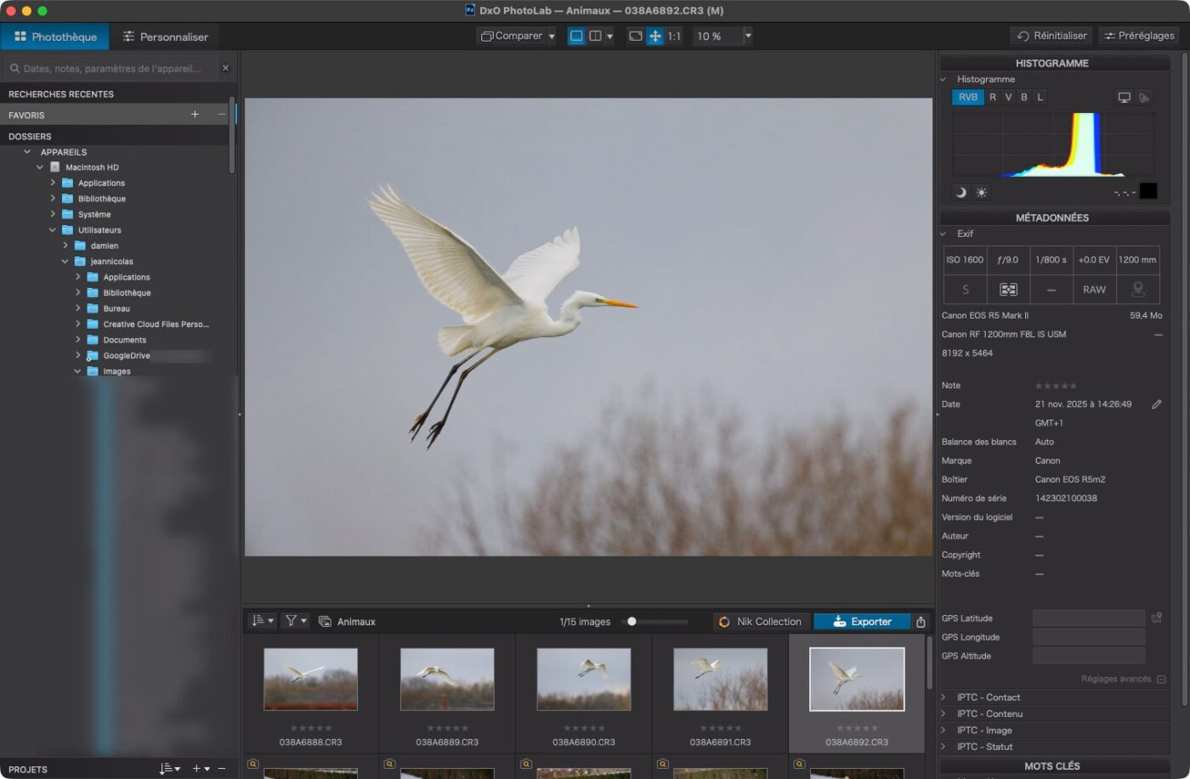The image size is (1190, 779).
Task: Clear the search field with X icon
Action: point(225,68)
